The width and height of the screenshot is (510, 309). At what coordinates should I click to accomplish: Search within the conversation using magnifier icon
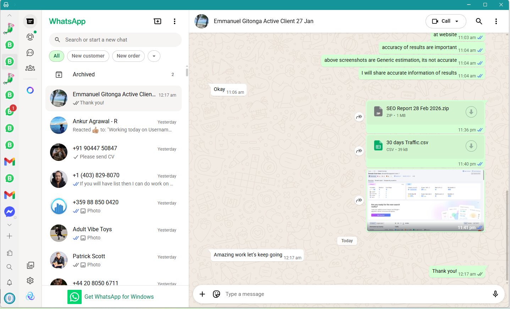pyautogui.click(x=479, y=21)
